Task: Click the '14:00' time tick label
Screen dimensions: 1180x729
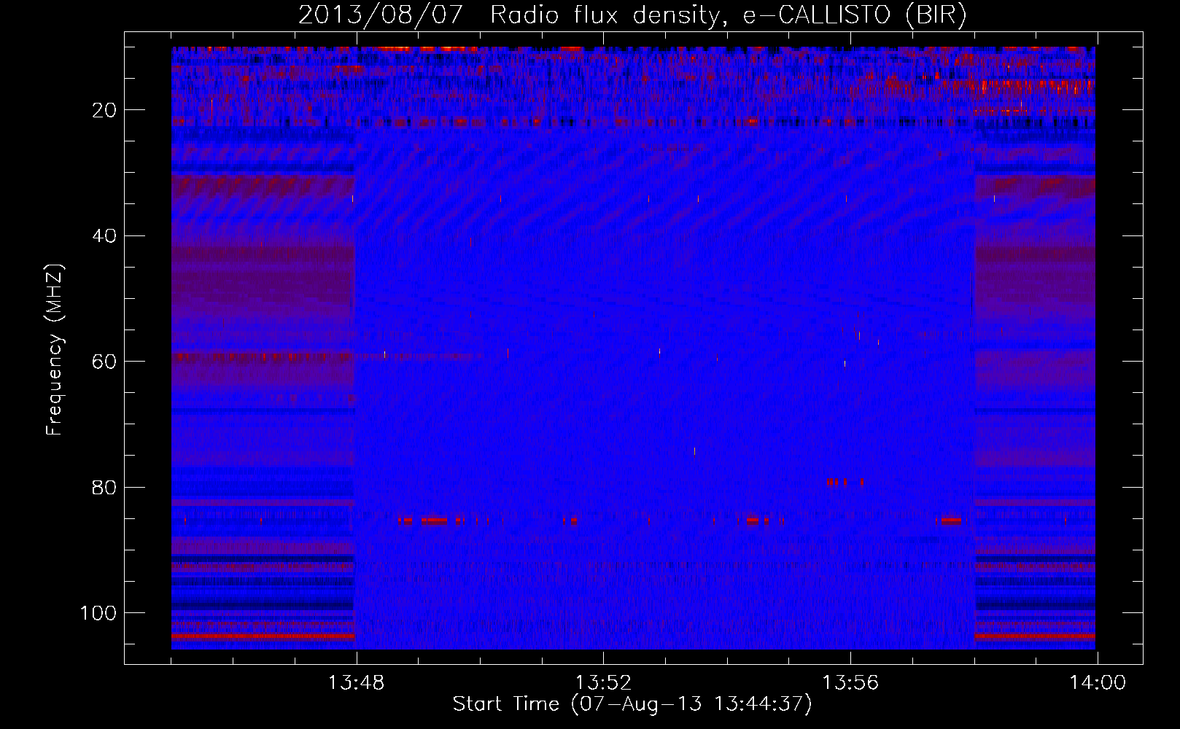Action: click(1098, 683)
